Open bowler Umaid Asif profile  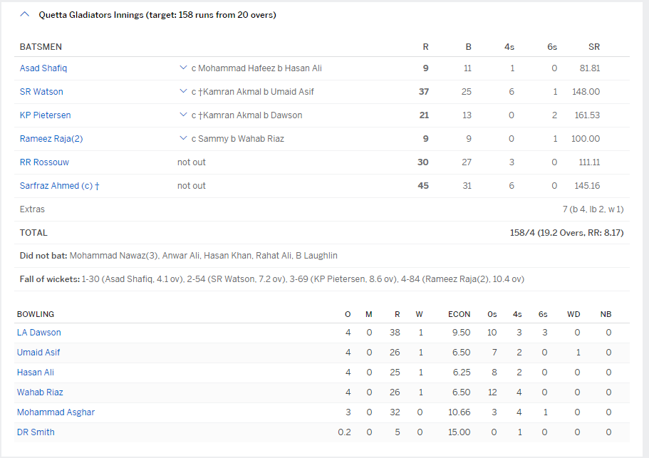click(x=40, y=353)
